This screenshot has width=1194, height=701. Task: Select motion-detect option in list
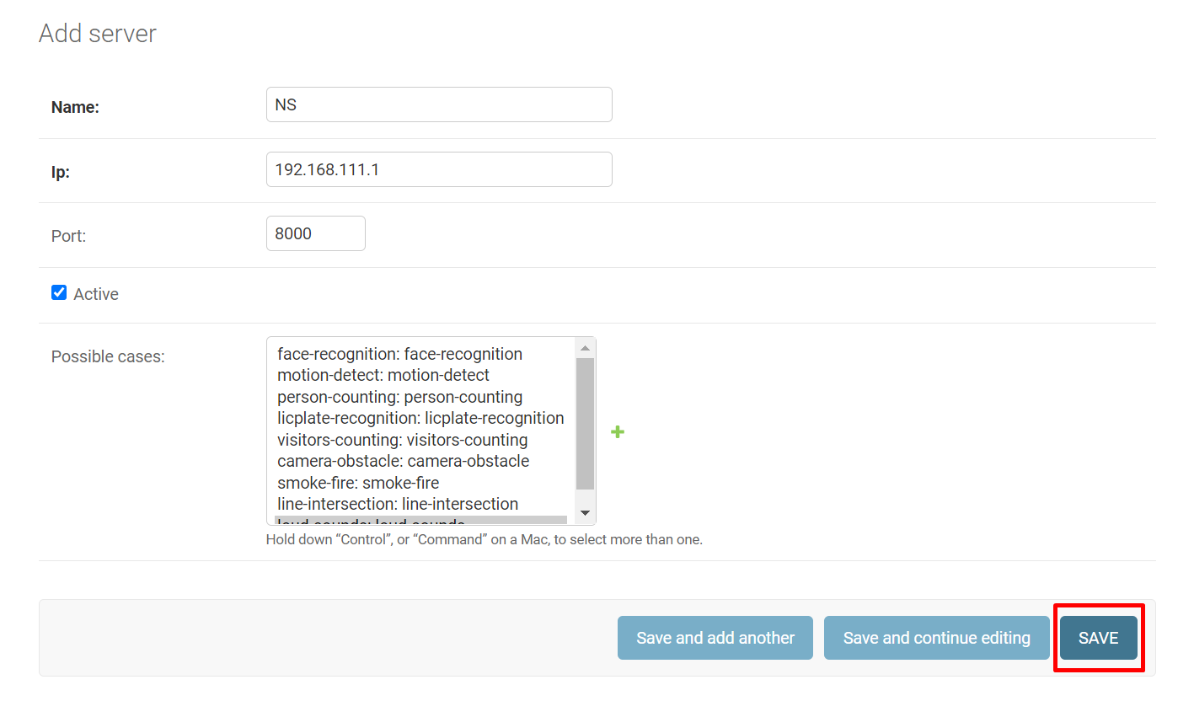pyautogui.click(x=383, y=375)
